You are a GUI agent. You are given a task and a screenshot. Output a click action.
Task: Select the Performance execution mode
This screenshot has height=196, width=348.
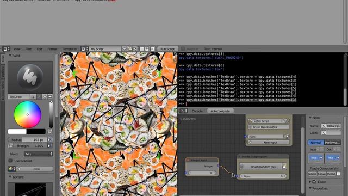click(332, 143)
